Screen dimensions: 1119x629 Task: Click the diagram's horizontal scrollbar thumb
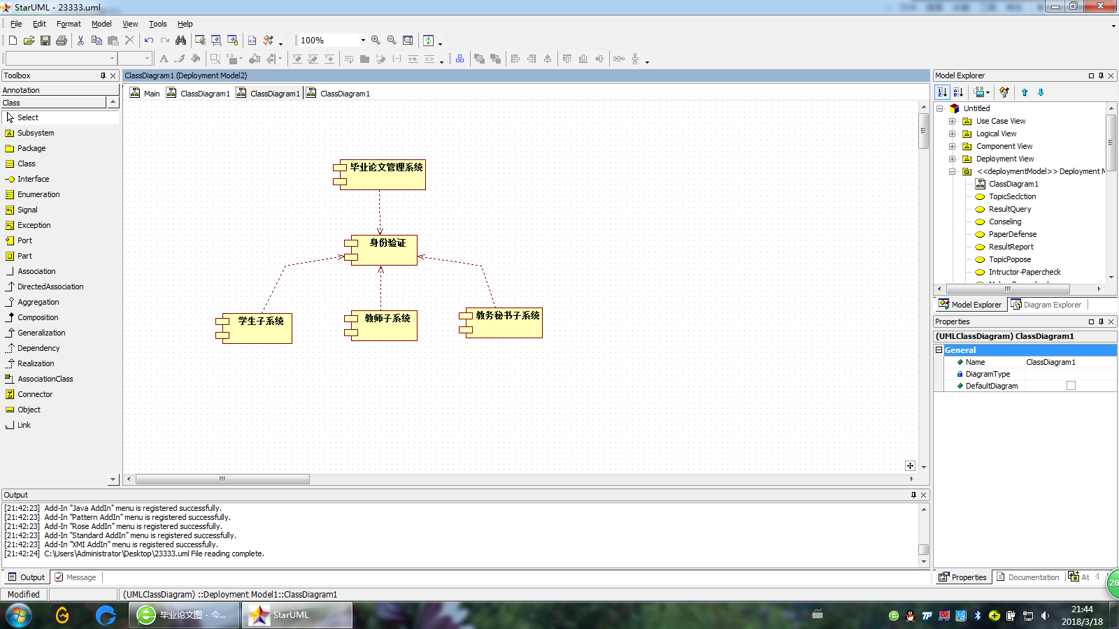pos(222,479)
